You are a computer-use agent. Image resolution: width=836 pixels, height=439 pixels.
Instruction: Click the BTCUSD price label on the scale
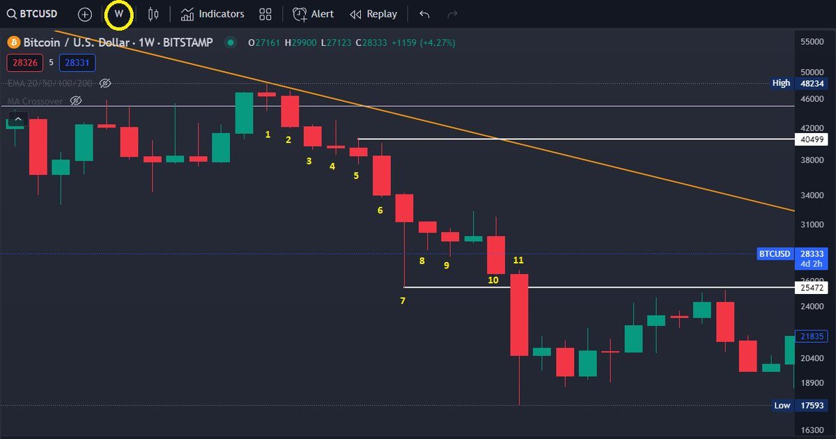775,254
